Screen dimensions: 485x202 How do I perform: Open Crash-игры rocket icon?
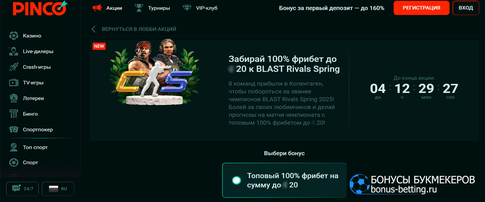[14, 67]
